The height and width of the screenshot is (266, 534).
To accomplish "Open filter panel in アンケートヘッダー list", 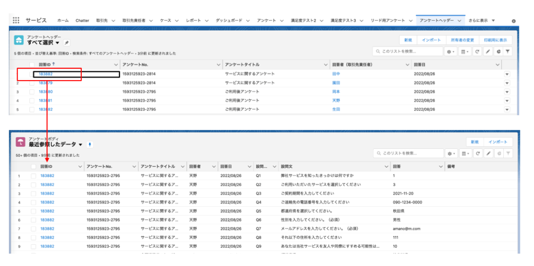I will 508,52.
